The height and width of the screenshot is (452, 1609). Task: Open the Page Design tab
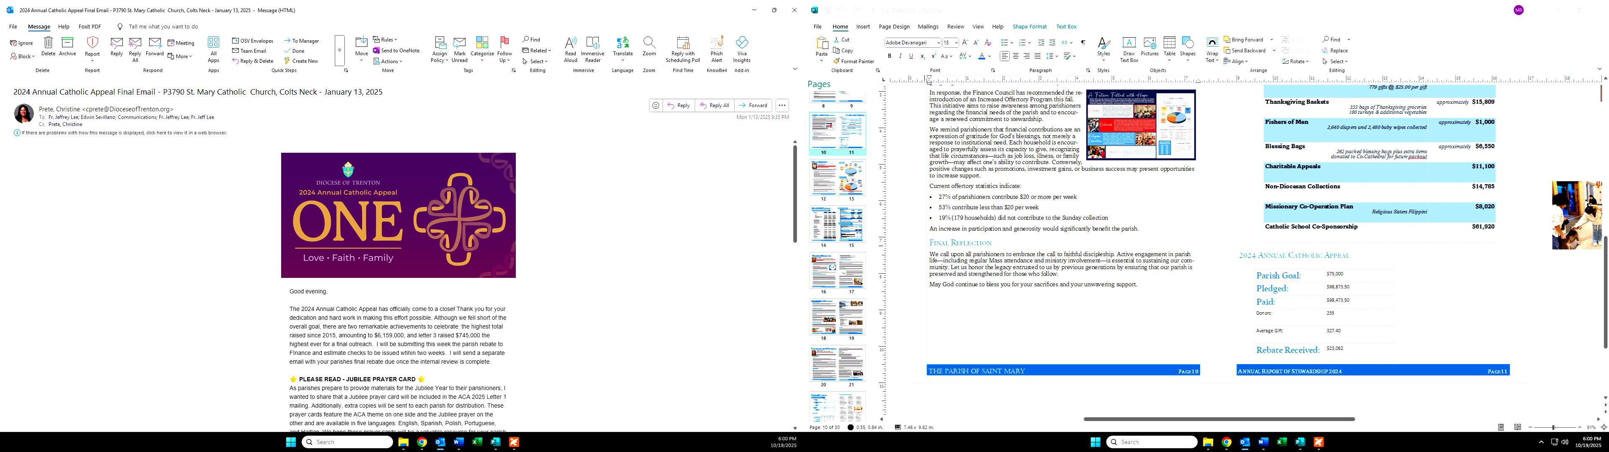point(894,27)
